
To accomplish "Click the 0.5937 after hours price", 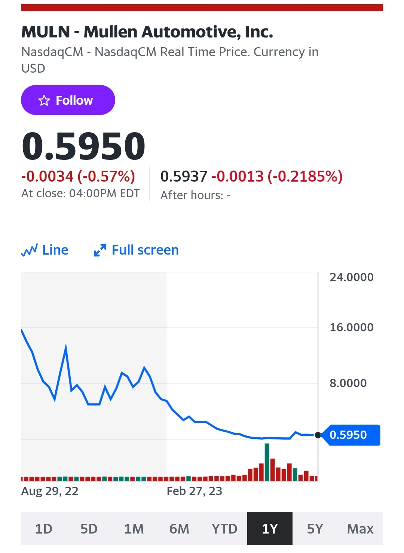I will click(184, 176).
